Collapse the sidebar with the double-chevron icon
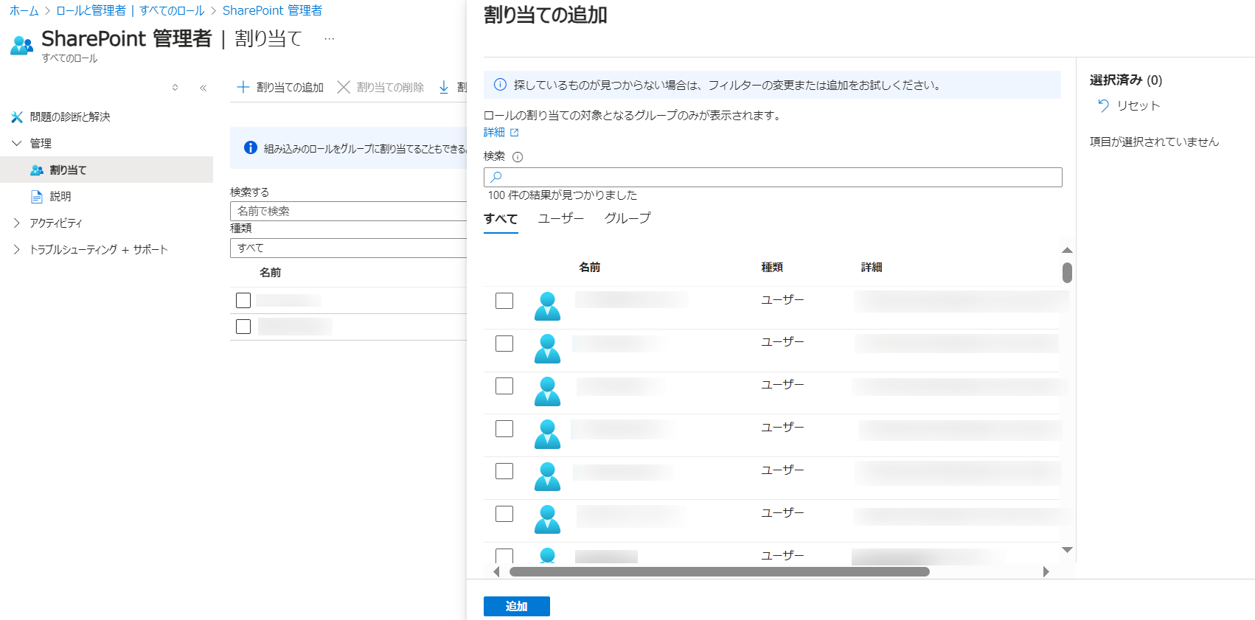Screen dimensions: 1255x620 point(203,88)
